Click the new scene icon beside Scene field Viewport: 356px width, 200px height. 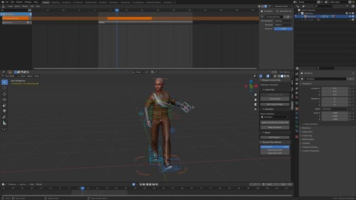click(319, 2)
